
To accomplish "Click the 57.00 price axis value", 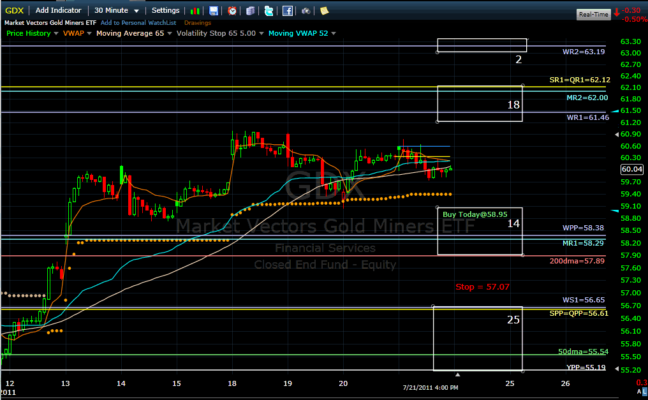I will tap(631, 293).
